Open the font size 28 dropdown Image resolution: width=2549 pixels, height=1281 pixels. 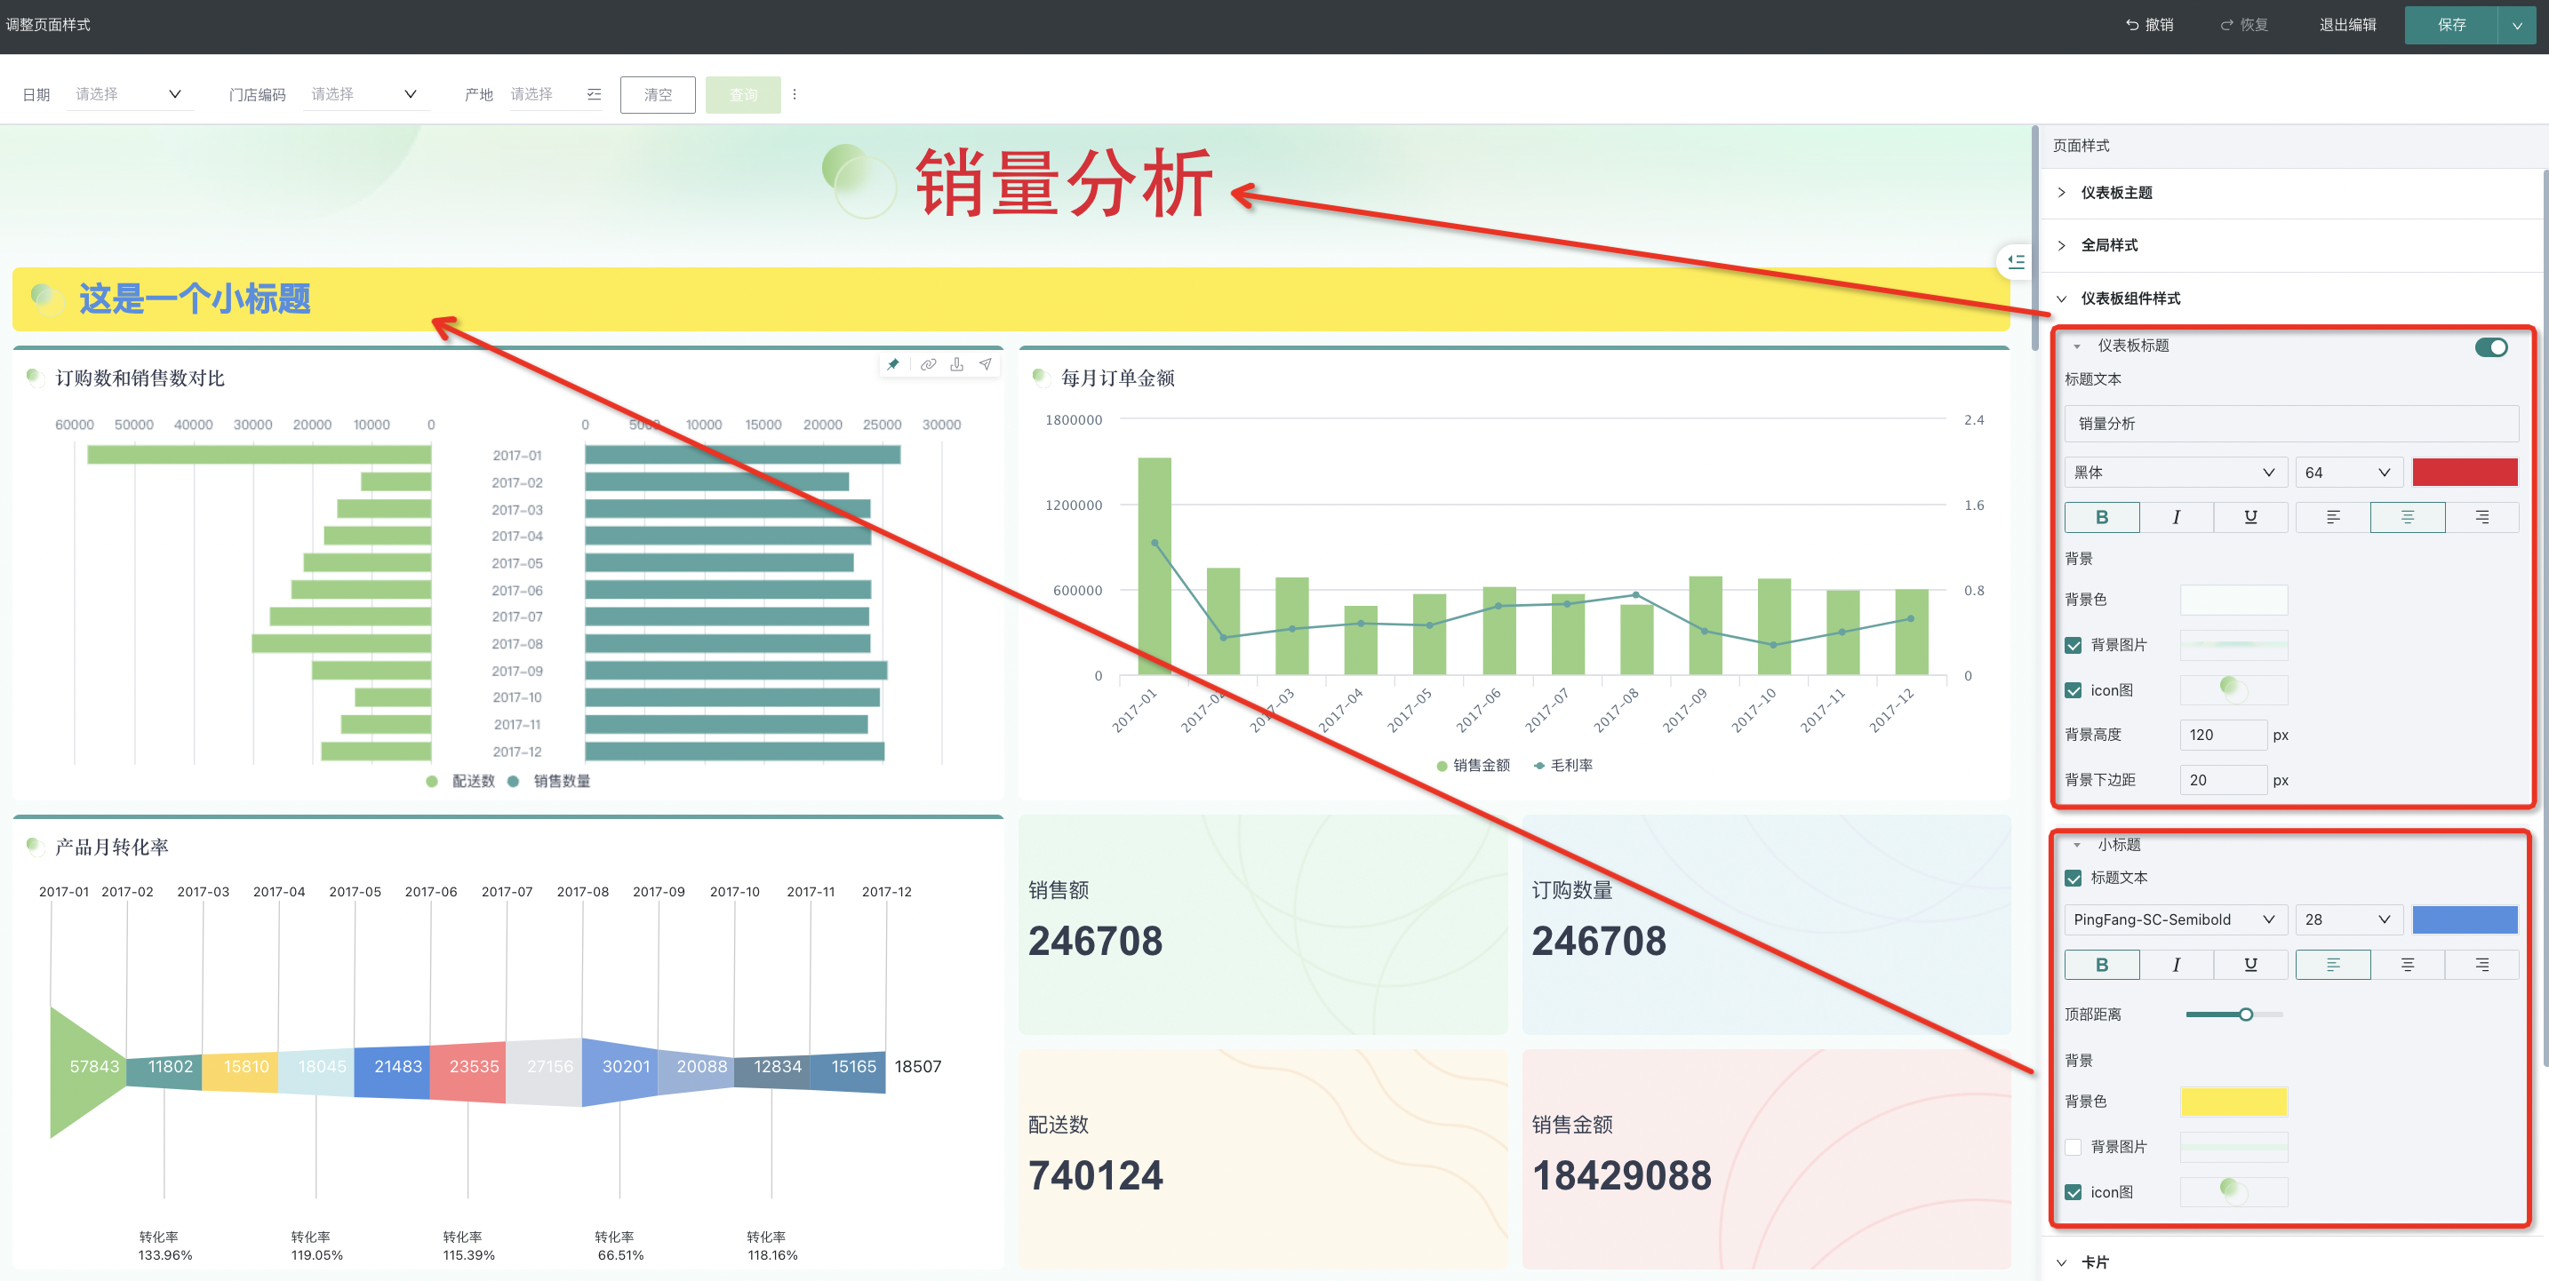2347,919
